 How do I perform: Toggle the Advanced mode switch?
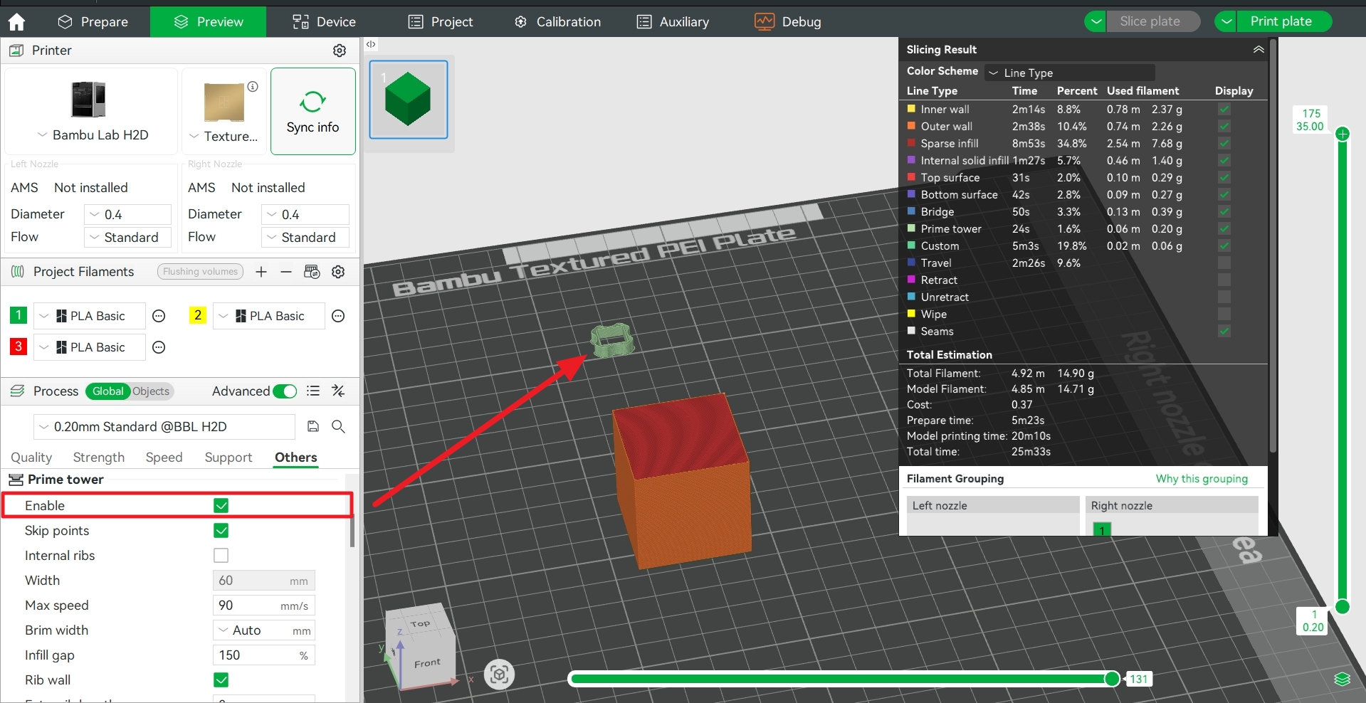point(285,391)
